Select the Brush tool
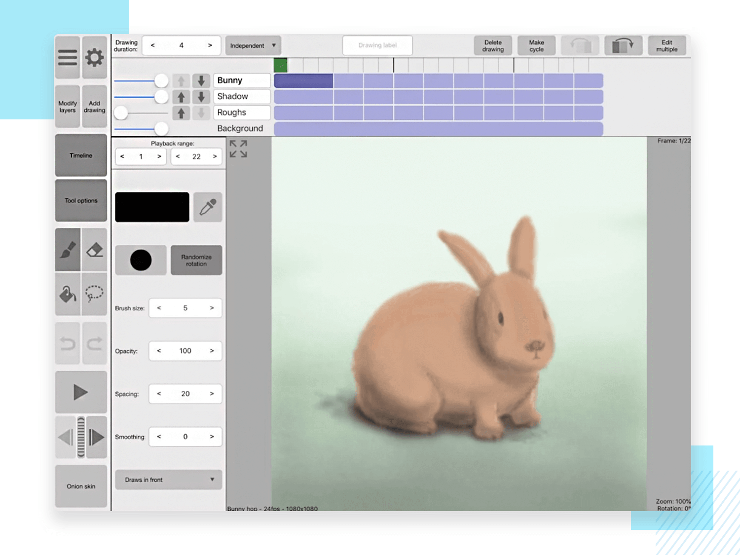Viewport: 740px width, 555px height. [68, 250]
